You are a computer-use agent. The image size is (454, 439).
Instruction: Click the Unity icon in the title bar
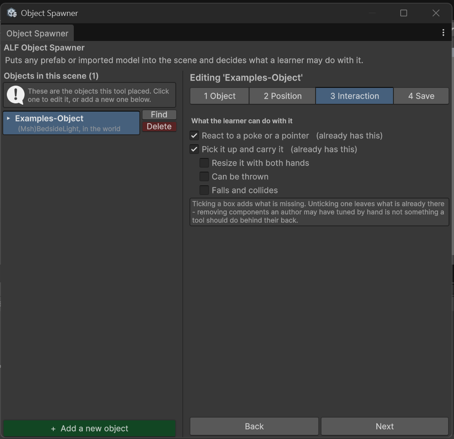click(x=11, y=13)
